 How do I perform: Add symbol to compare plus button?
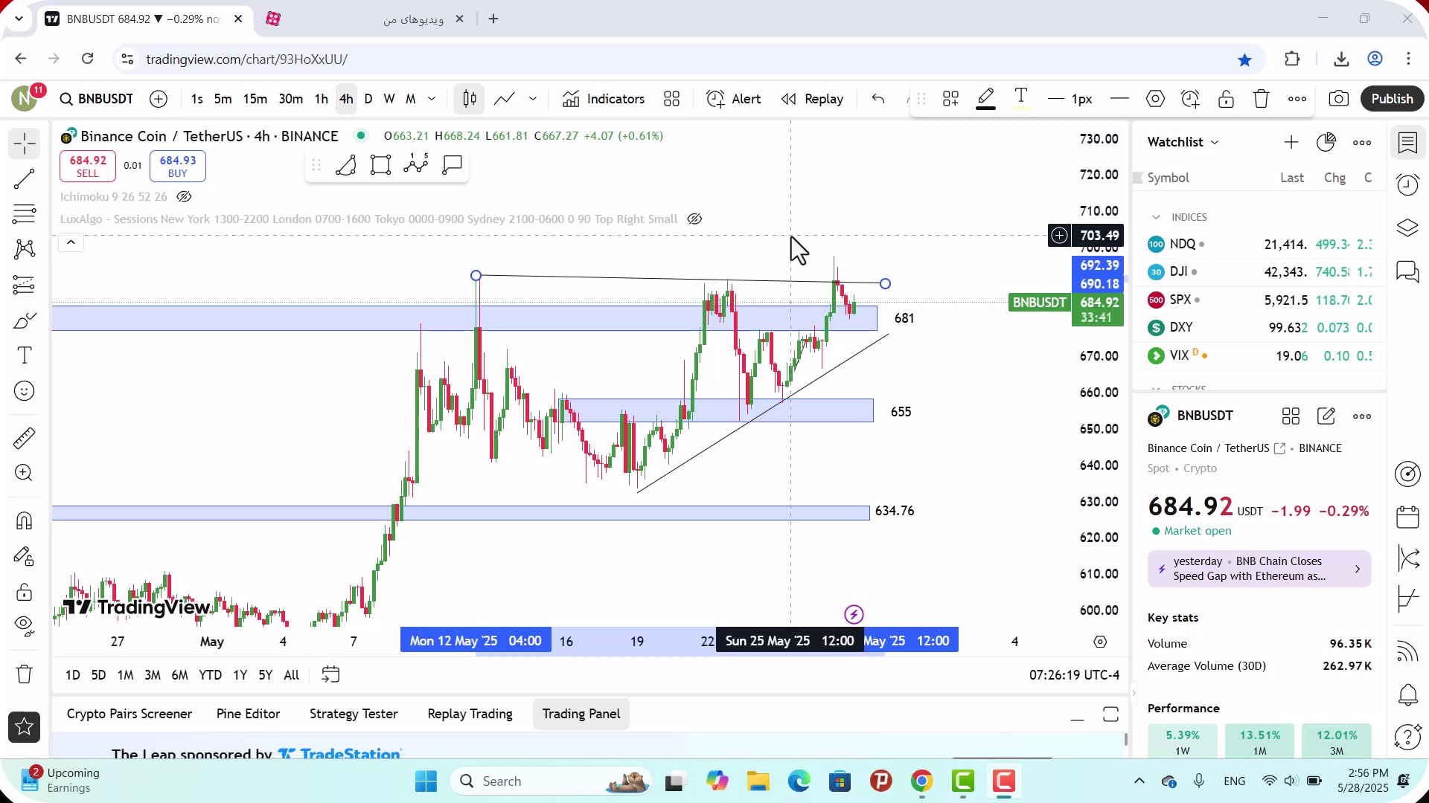(x=159, y=99)
